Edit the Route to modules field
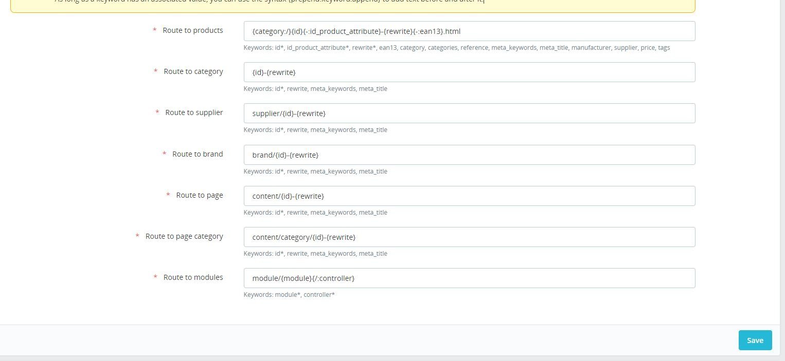Viewport: 785px width, 361px height. coord(469,278)
